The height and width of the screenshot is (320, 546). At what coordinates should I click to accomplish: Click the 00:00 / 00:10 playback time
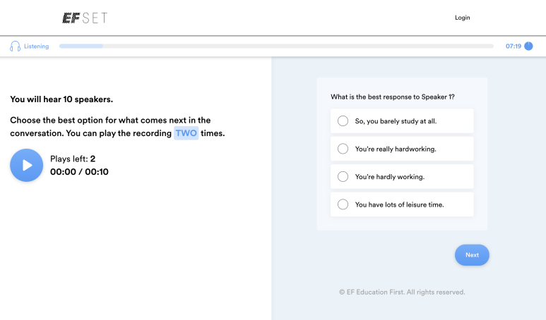79,172
